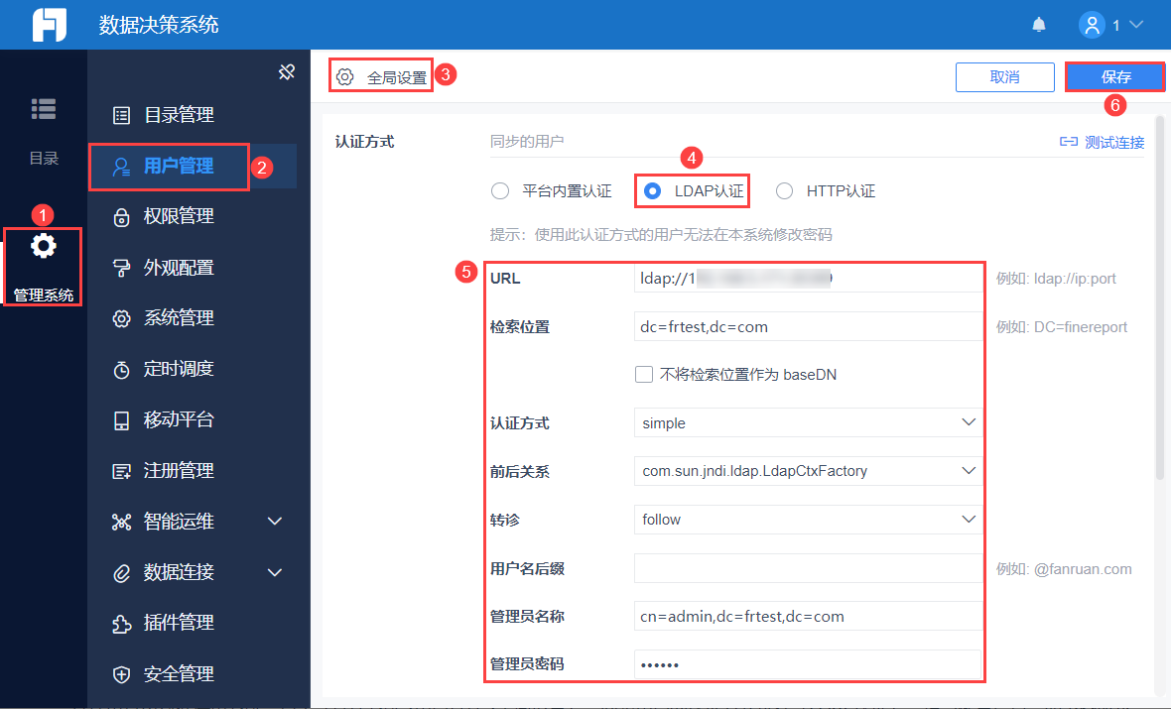Open the user account dropdown arrow

(x=1136, y=25)
